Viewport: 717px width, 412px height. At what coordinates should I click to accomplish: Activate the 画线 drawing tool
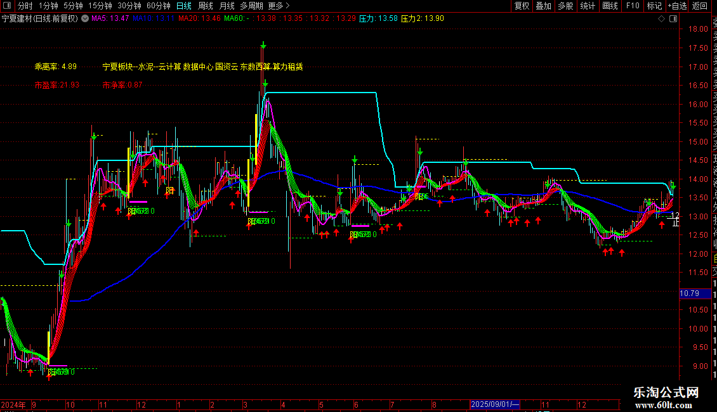[610, 6]
